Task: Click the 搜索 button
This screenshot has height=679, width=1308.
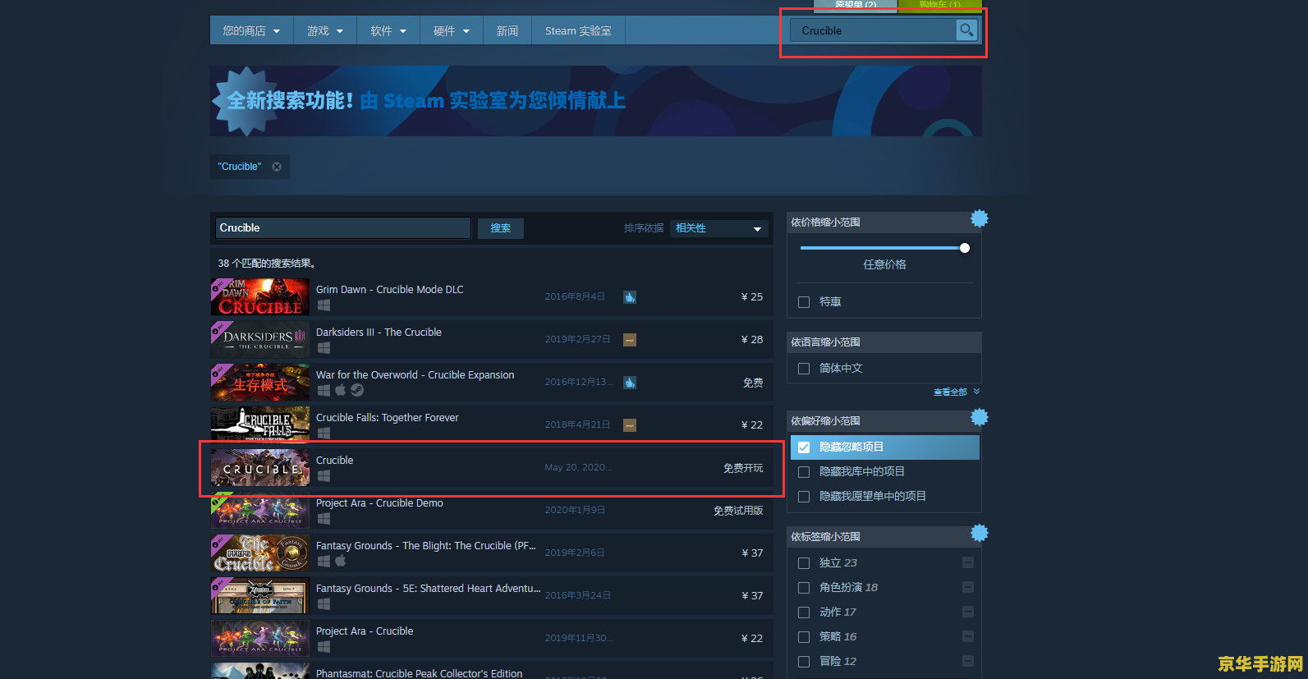Action: (501, 228)
